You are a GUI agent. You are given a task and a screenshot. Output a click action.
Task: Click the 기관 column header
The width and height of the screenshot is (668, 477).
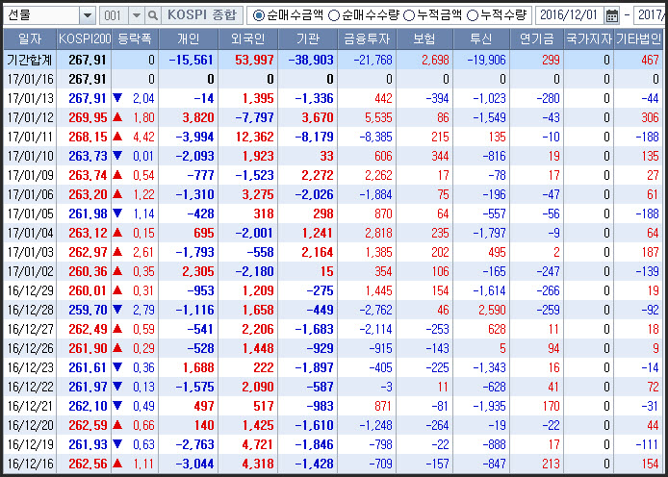pyautogui.click(x=308, y=39)
